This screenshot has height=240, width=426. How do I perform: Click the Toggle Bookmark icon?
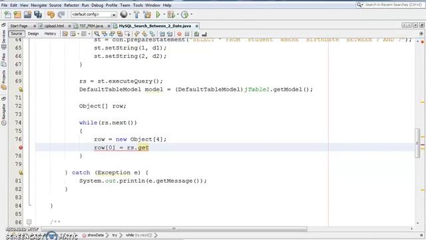point(152,34)
